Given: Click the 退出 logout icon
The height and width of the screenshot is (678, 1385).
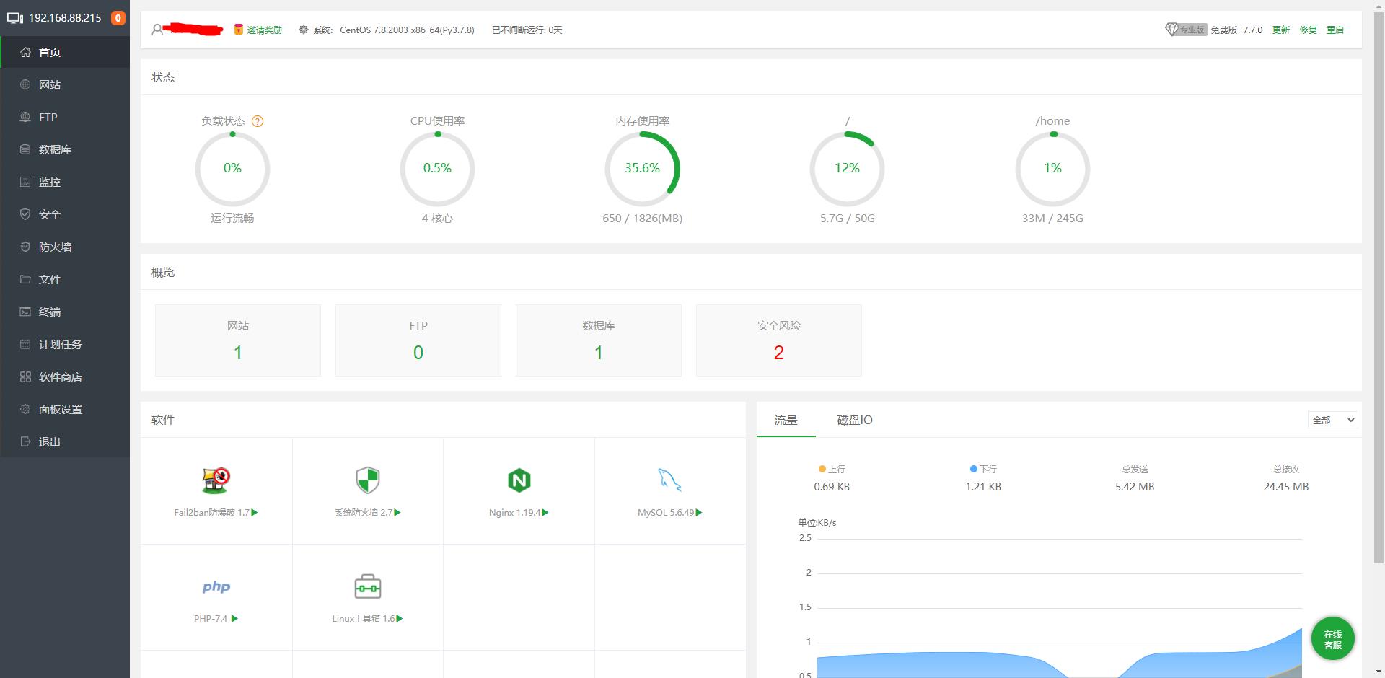Looking at the screenshot, I should click(x=25, y=441).
